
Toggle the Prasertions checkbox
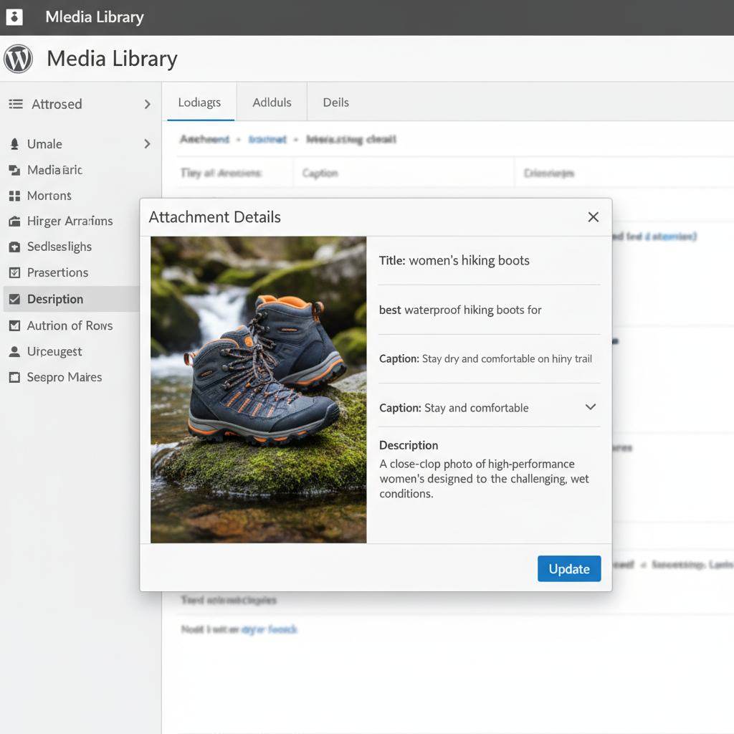pyautogui.click(x=14, y=273)
